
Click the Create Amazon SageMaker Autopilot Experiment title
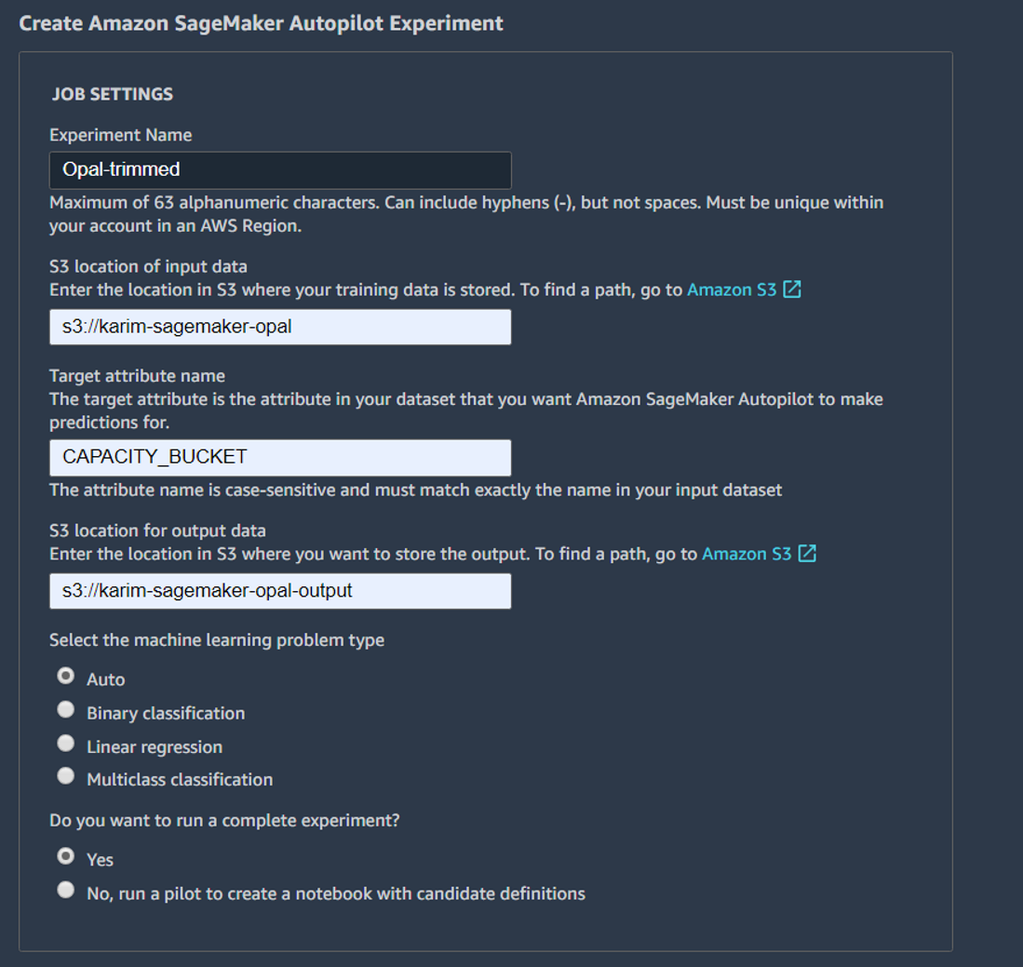pyautogui.click(x=261, y=22)
